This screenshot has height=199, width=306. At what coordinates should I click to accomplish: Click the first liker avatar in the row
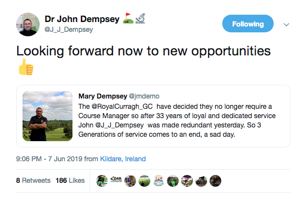click(x=102, y=180)
